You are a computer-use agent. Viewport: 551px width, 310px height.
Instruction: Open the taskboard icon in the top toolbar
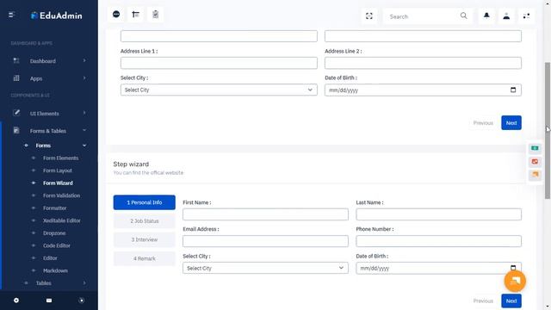pyautogui.click(x=136, y=15)
